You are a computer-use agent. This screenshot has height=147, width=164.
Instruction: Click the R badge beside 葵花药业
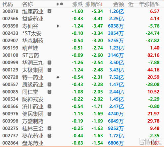49,136
